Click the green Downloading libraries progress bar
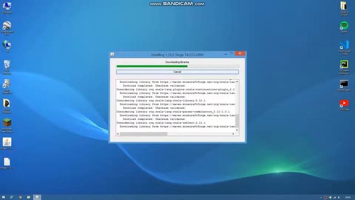Viewport: 355px width, 200px height. click(177, 66)
